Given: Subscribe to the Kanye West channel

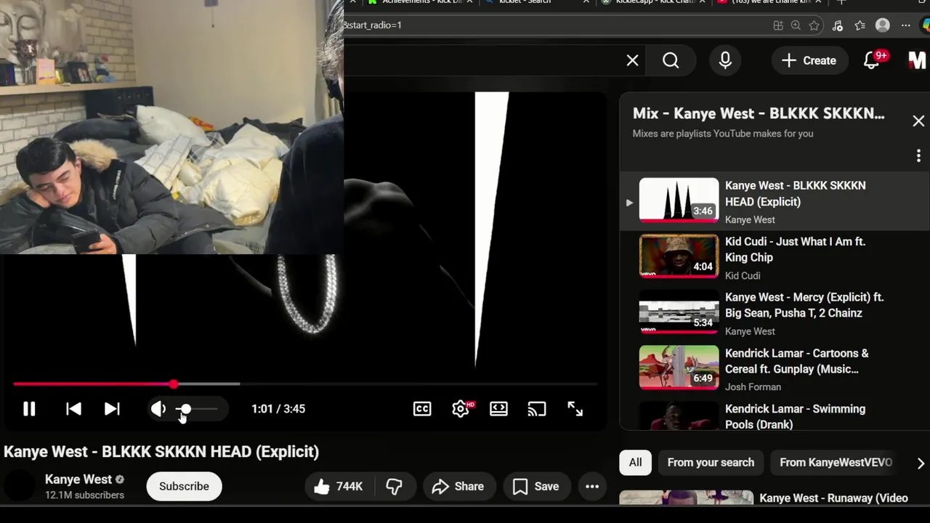Looking at the screenshot, I should tap(184, 487).
